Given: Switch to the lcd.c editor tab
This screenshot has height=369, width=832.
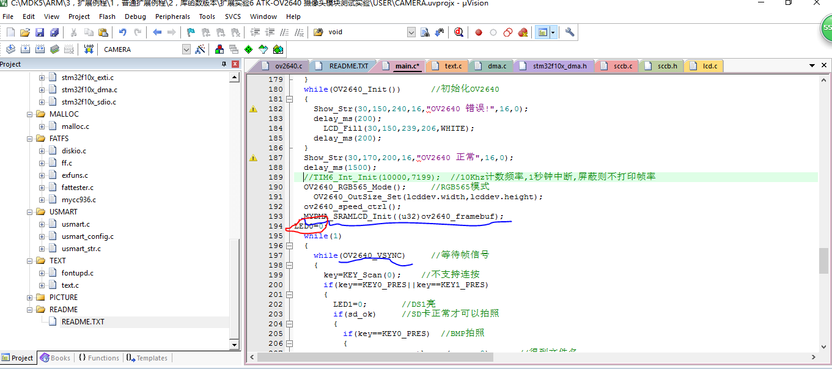Looking at the screenshot, I should 705,66.
